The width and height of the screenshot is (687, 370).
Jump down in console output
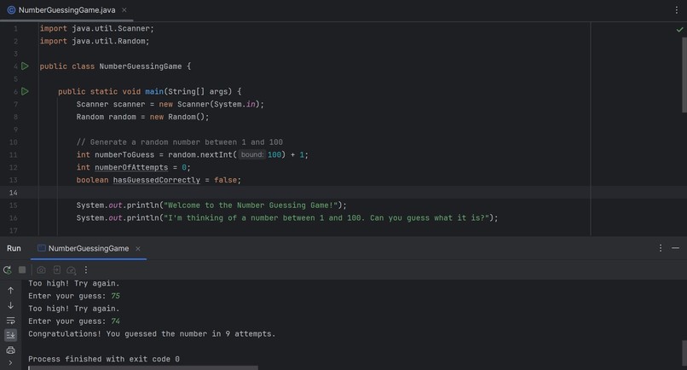click(10, 305)
